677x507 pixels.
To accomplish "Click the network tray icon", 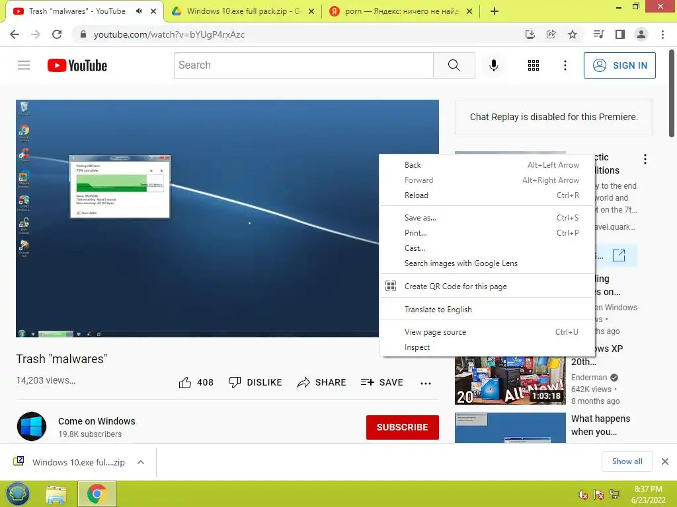I will (615, 494).
